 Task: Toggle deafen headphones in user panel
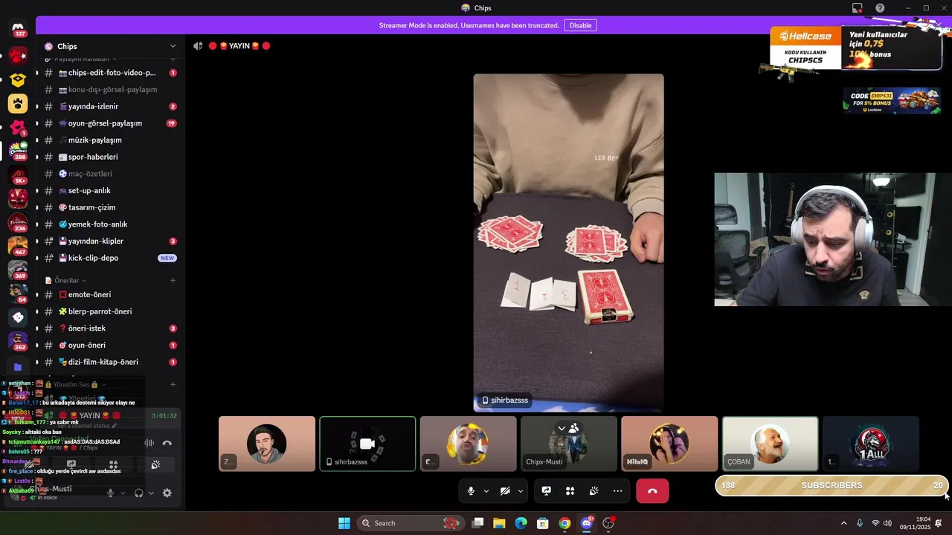coord(138,493)
